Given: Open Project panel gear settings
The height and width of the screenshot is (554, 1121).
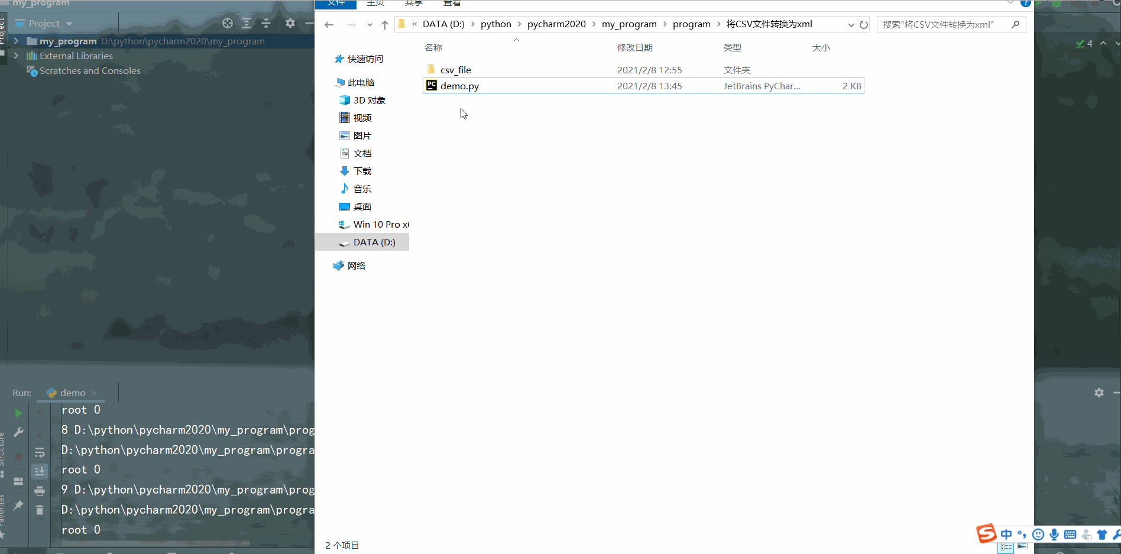Looking at the screenshot, I should (290, 23).
